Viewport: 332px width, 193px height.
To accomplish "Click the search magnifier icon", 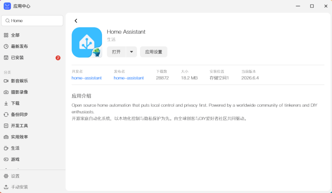I will [x=7, y=21].
